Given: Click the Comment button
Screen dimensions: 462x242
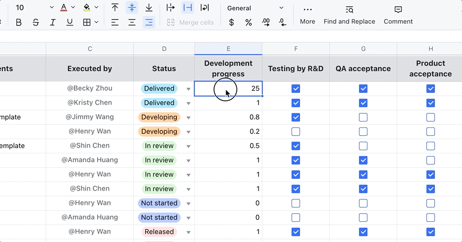Looking at the screenshot, I should click(398, 15).
